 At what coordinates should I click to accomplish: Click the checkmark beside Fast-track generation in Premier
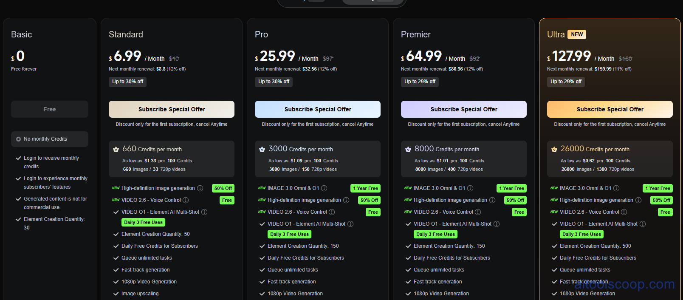pyautogui.click(x=408, y=281)
